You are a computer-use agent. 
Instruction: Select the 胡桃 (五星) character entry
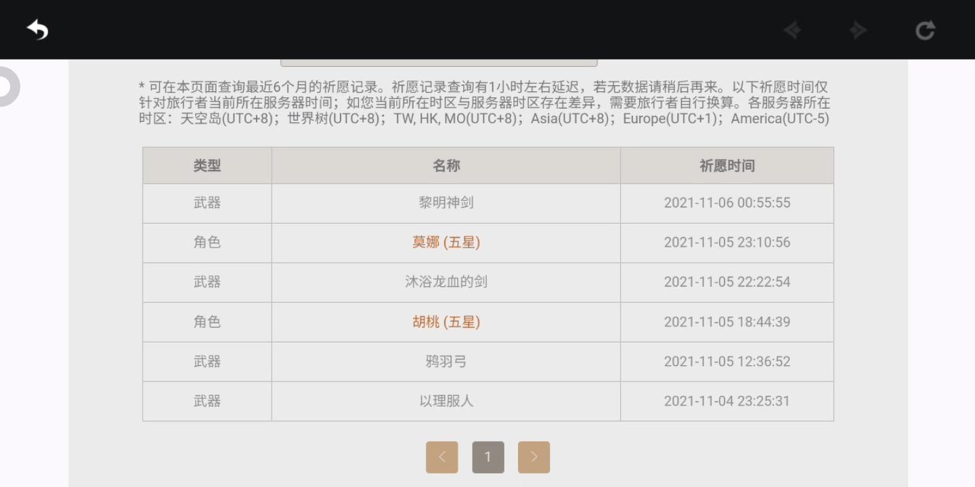(x=446, y=322)
